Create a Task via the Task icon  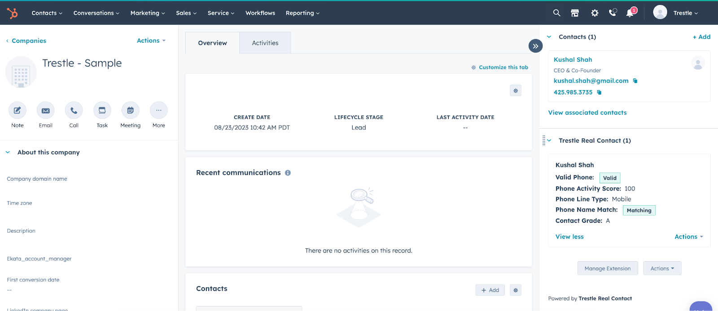(102, 110)
